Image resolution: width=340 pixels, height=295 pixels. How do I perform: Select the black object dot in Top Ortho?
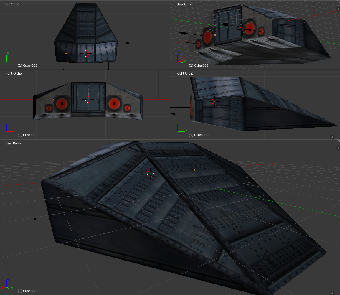(x=127, y=43)
